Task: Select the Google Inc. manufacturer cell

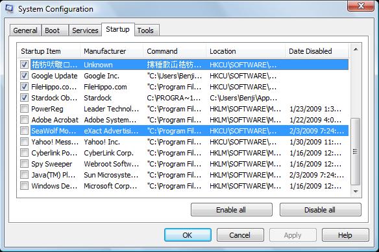Action: click(101, 76)
